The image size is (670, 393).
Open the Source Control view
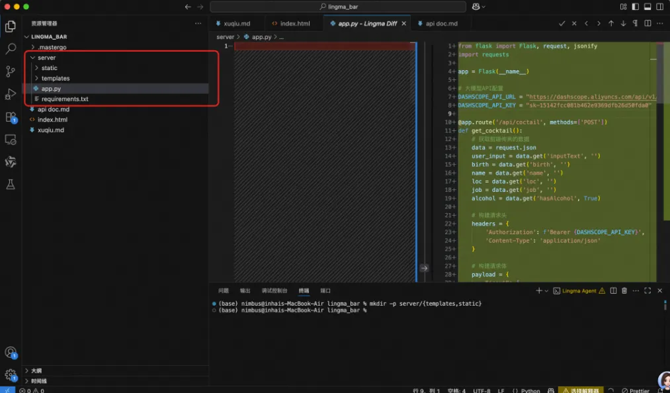(11, 71)
